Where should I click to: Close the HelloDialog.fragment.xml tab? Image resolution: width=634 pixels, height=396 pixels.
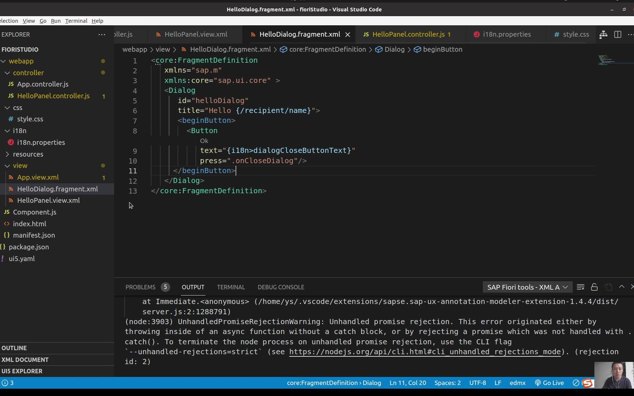pyautogui.click(x=347, y=34)
